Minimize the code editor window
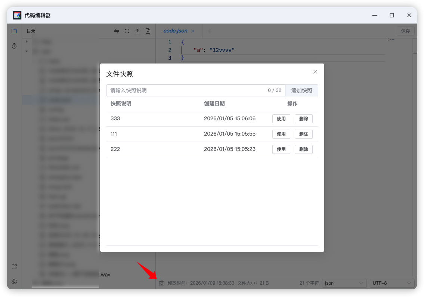 375,15
